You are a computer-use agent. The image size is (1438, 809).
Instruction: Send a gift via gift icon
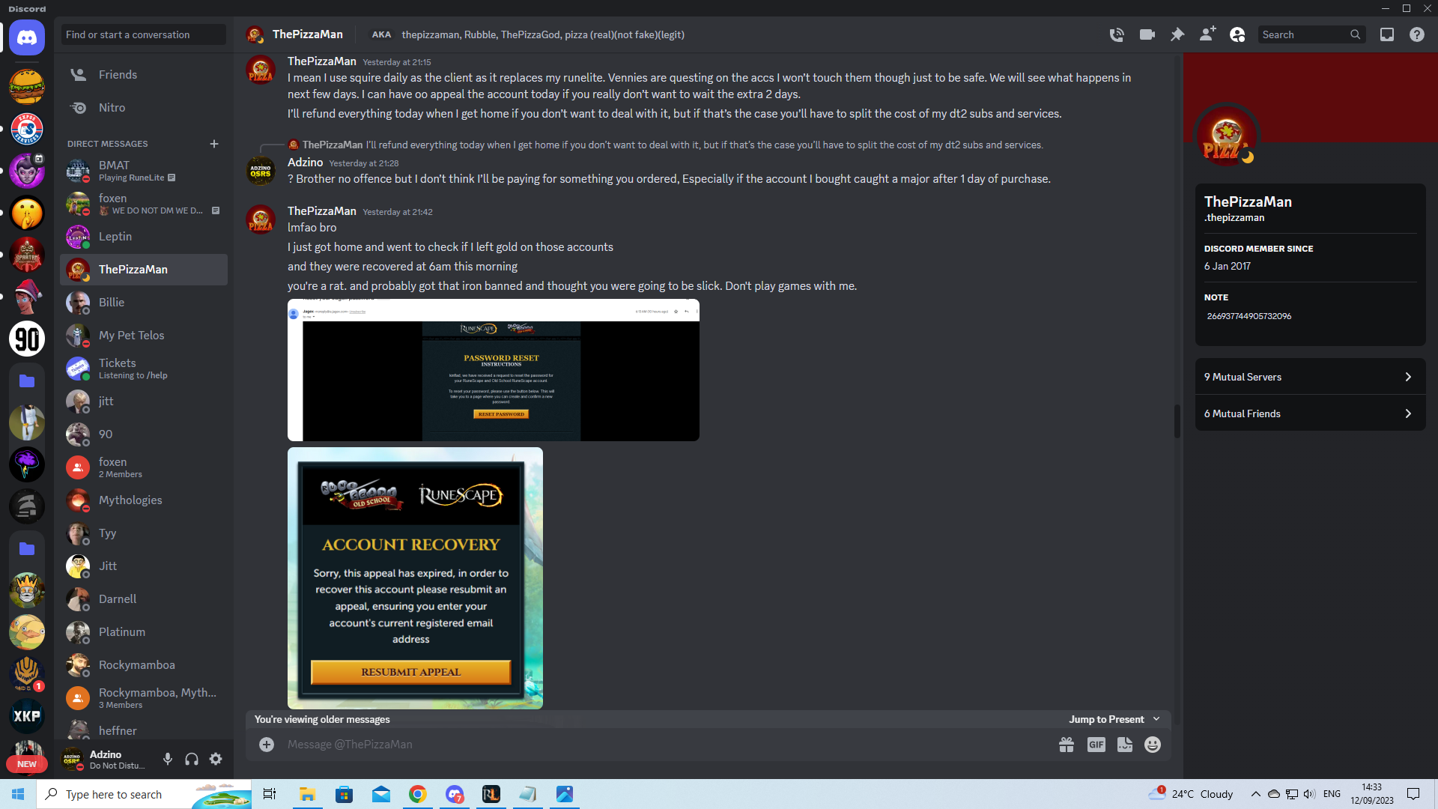point(1067,745)
